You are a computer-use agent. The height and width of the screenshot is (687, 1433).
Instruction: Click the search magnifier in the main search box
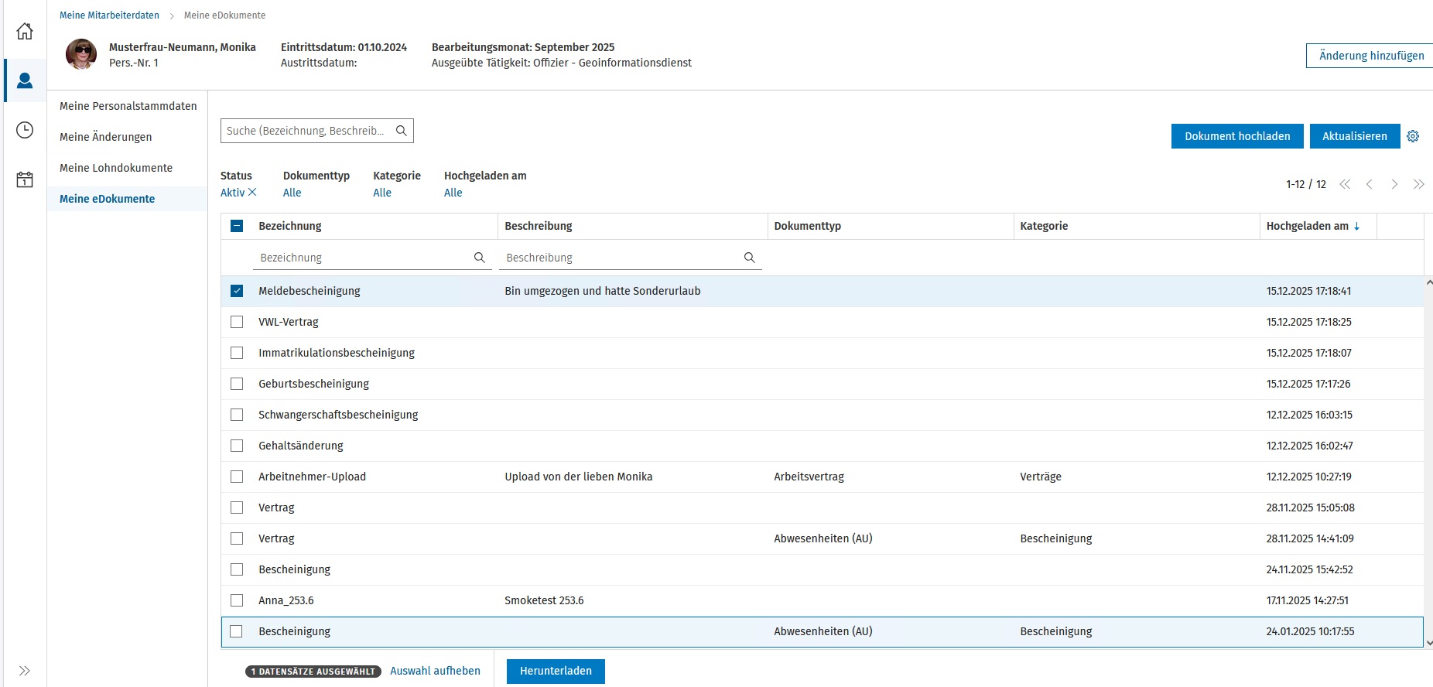(x=402, y=131)
